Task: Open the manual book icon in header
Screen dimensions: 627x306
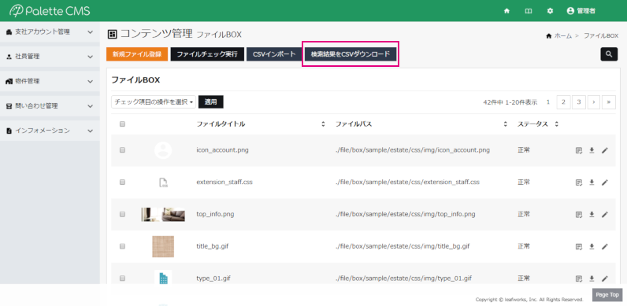Action: point(529,11)
